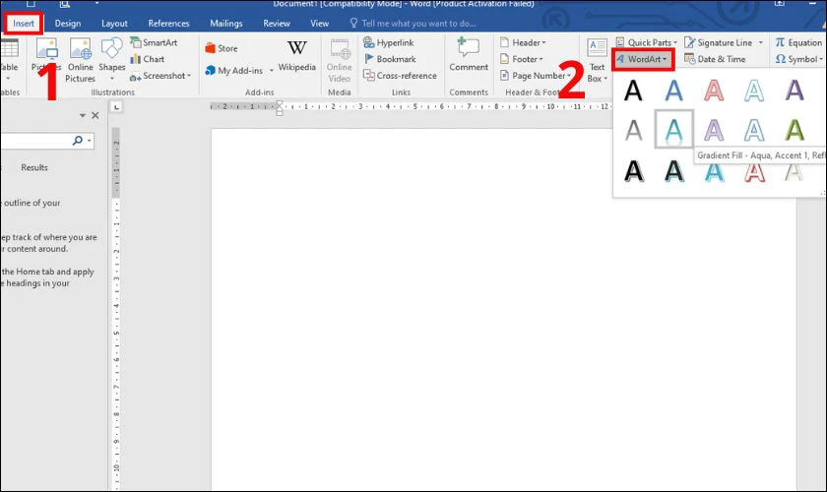
Task: Go to the References tab
Action: coord(168,24)
